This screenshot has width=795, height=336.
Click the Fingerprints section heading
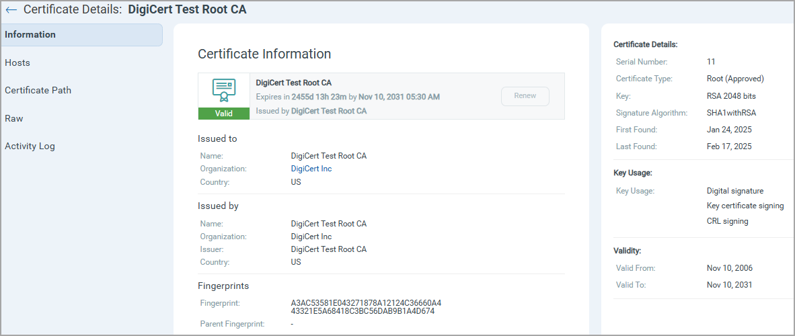[x=223, y=286]
